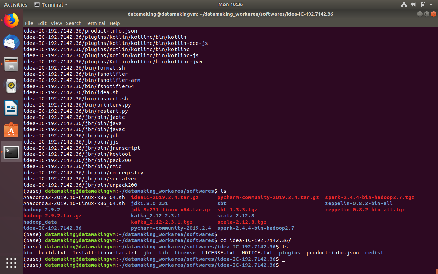
Task: Click Install-Linux-tar.txt file name
Action: point(105,253)
